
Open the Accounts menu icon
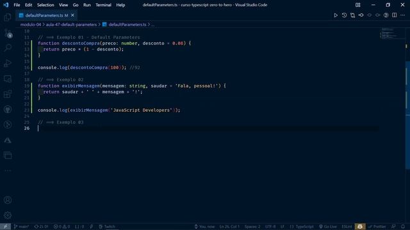click(8, 200)
